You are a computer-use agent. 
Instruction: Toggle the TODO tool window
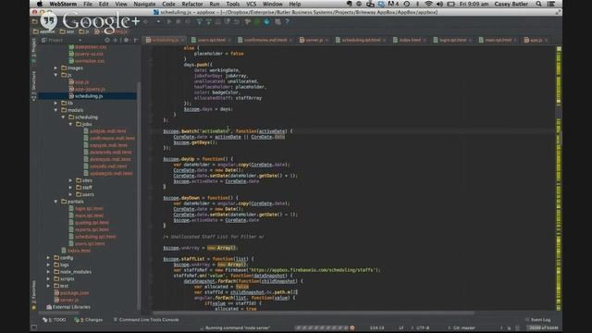click(55, 320)
